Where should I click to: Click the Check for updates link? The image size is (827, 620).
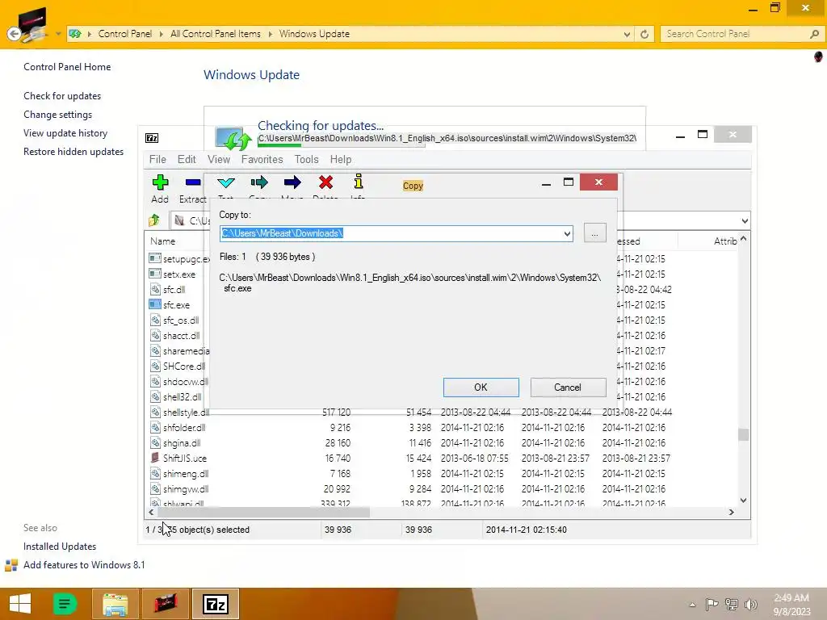click(x=62, y=96)
